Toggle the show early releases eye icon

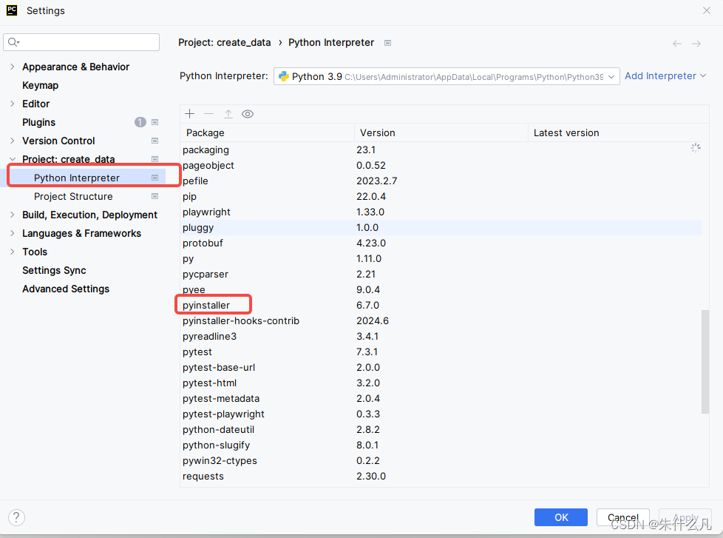[248, 114]
